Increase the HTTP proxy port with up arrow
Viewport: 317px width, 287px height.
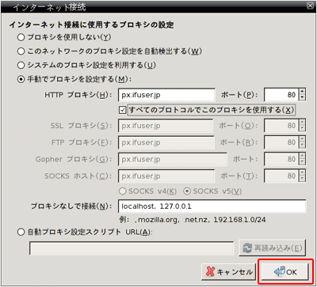coord(303,92)
